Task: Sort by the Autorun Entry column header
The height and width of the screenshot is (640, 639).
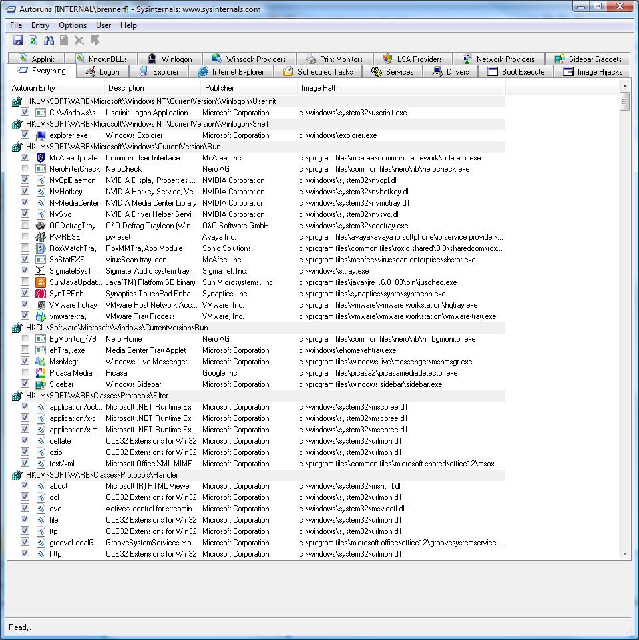Action: click(55, 88)
